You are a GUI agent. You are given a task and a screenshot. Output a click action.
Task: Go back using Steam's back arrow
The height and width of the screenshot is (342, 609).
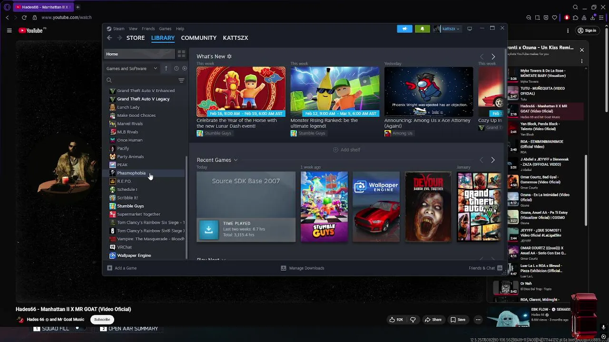[109, 38]
